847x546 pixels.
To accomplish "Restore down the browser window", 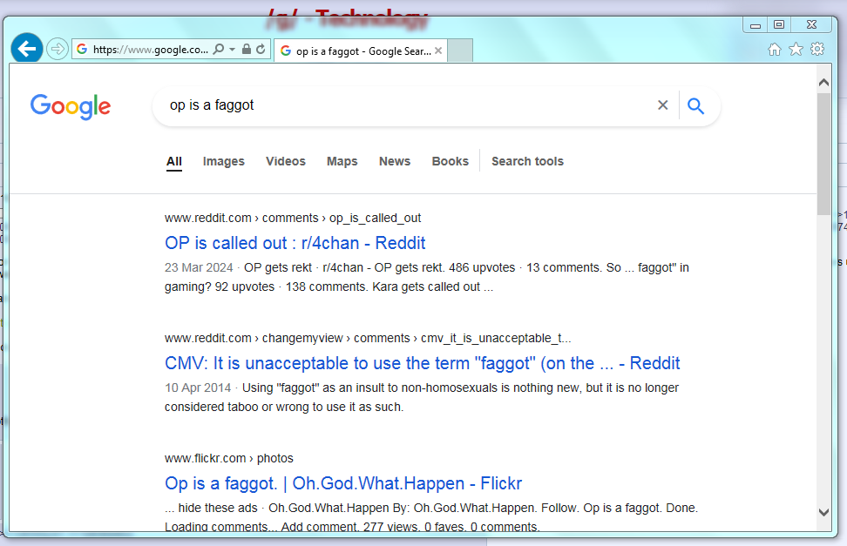I will 779,25.
